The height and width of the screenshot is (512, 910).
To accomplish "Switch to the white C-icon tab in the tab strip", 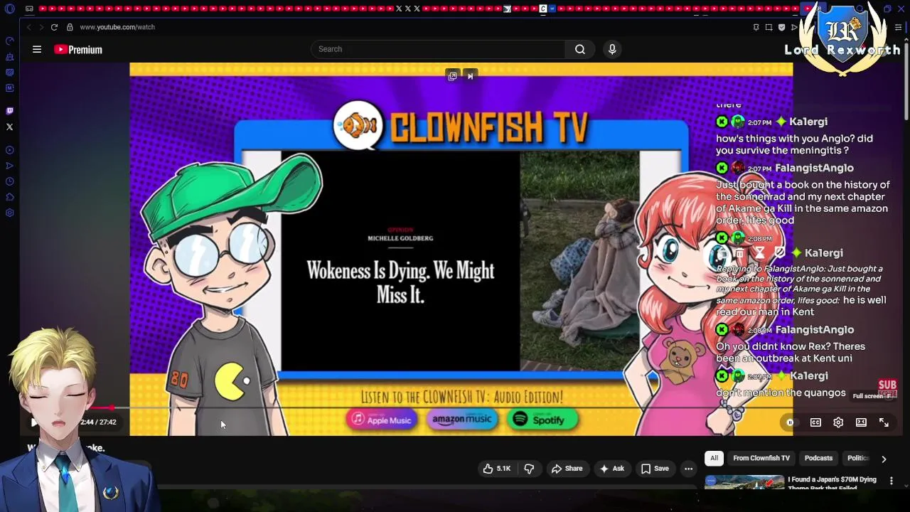I will click(x=543, y=9).
